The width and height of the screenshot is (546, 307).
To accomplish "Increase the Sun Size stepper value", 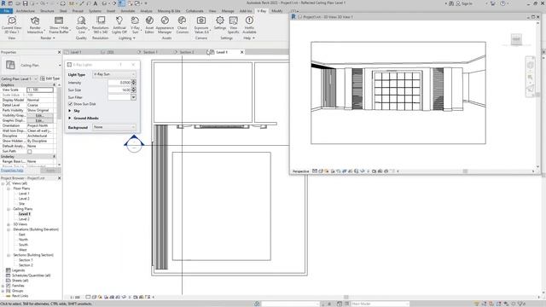I will click(133, 89).
